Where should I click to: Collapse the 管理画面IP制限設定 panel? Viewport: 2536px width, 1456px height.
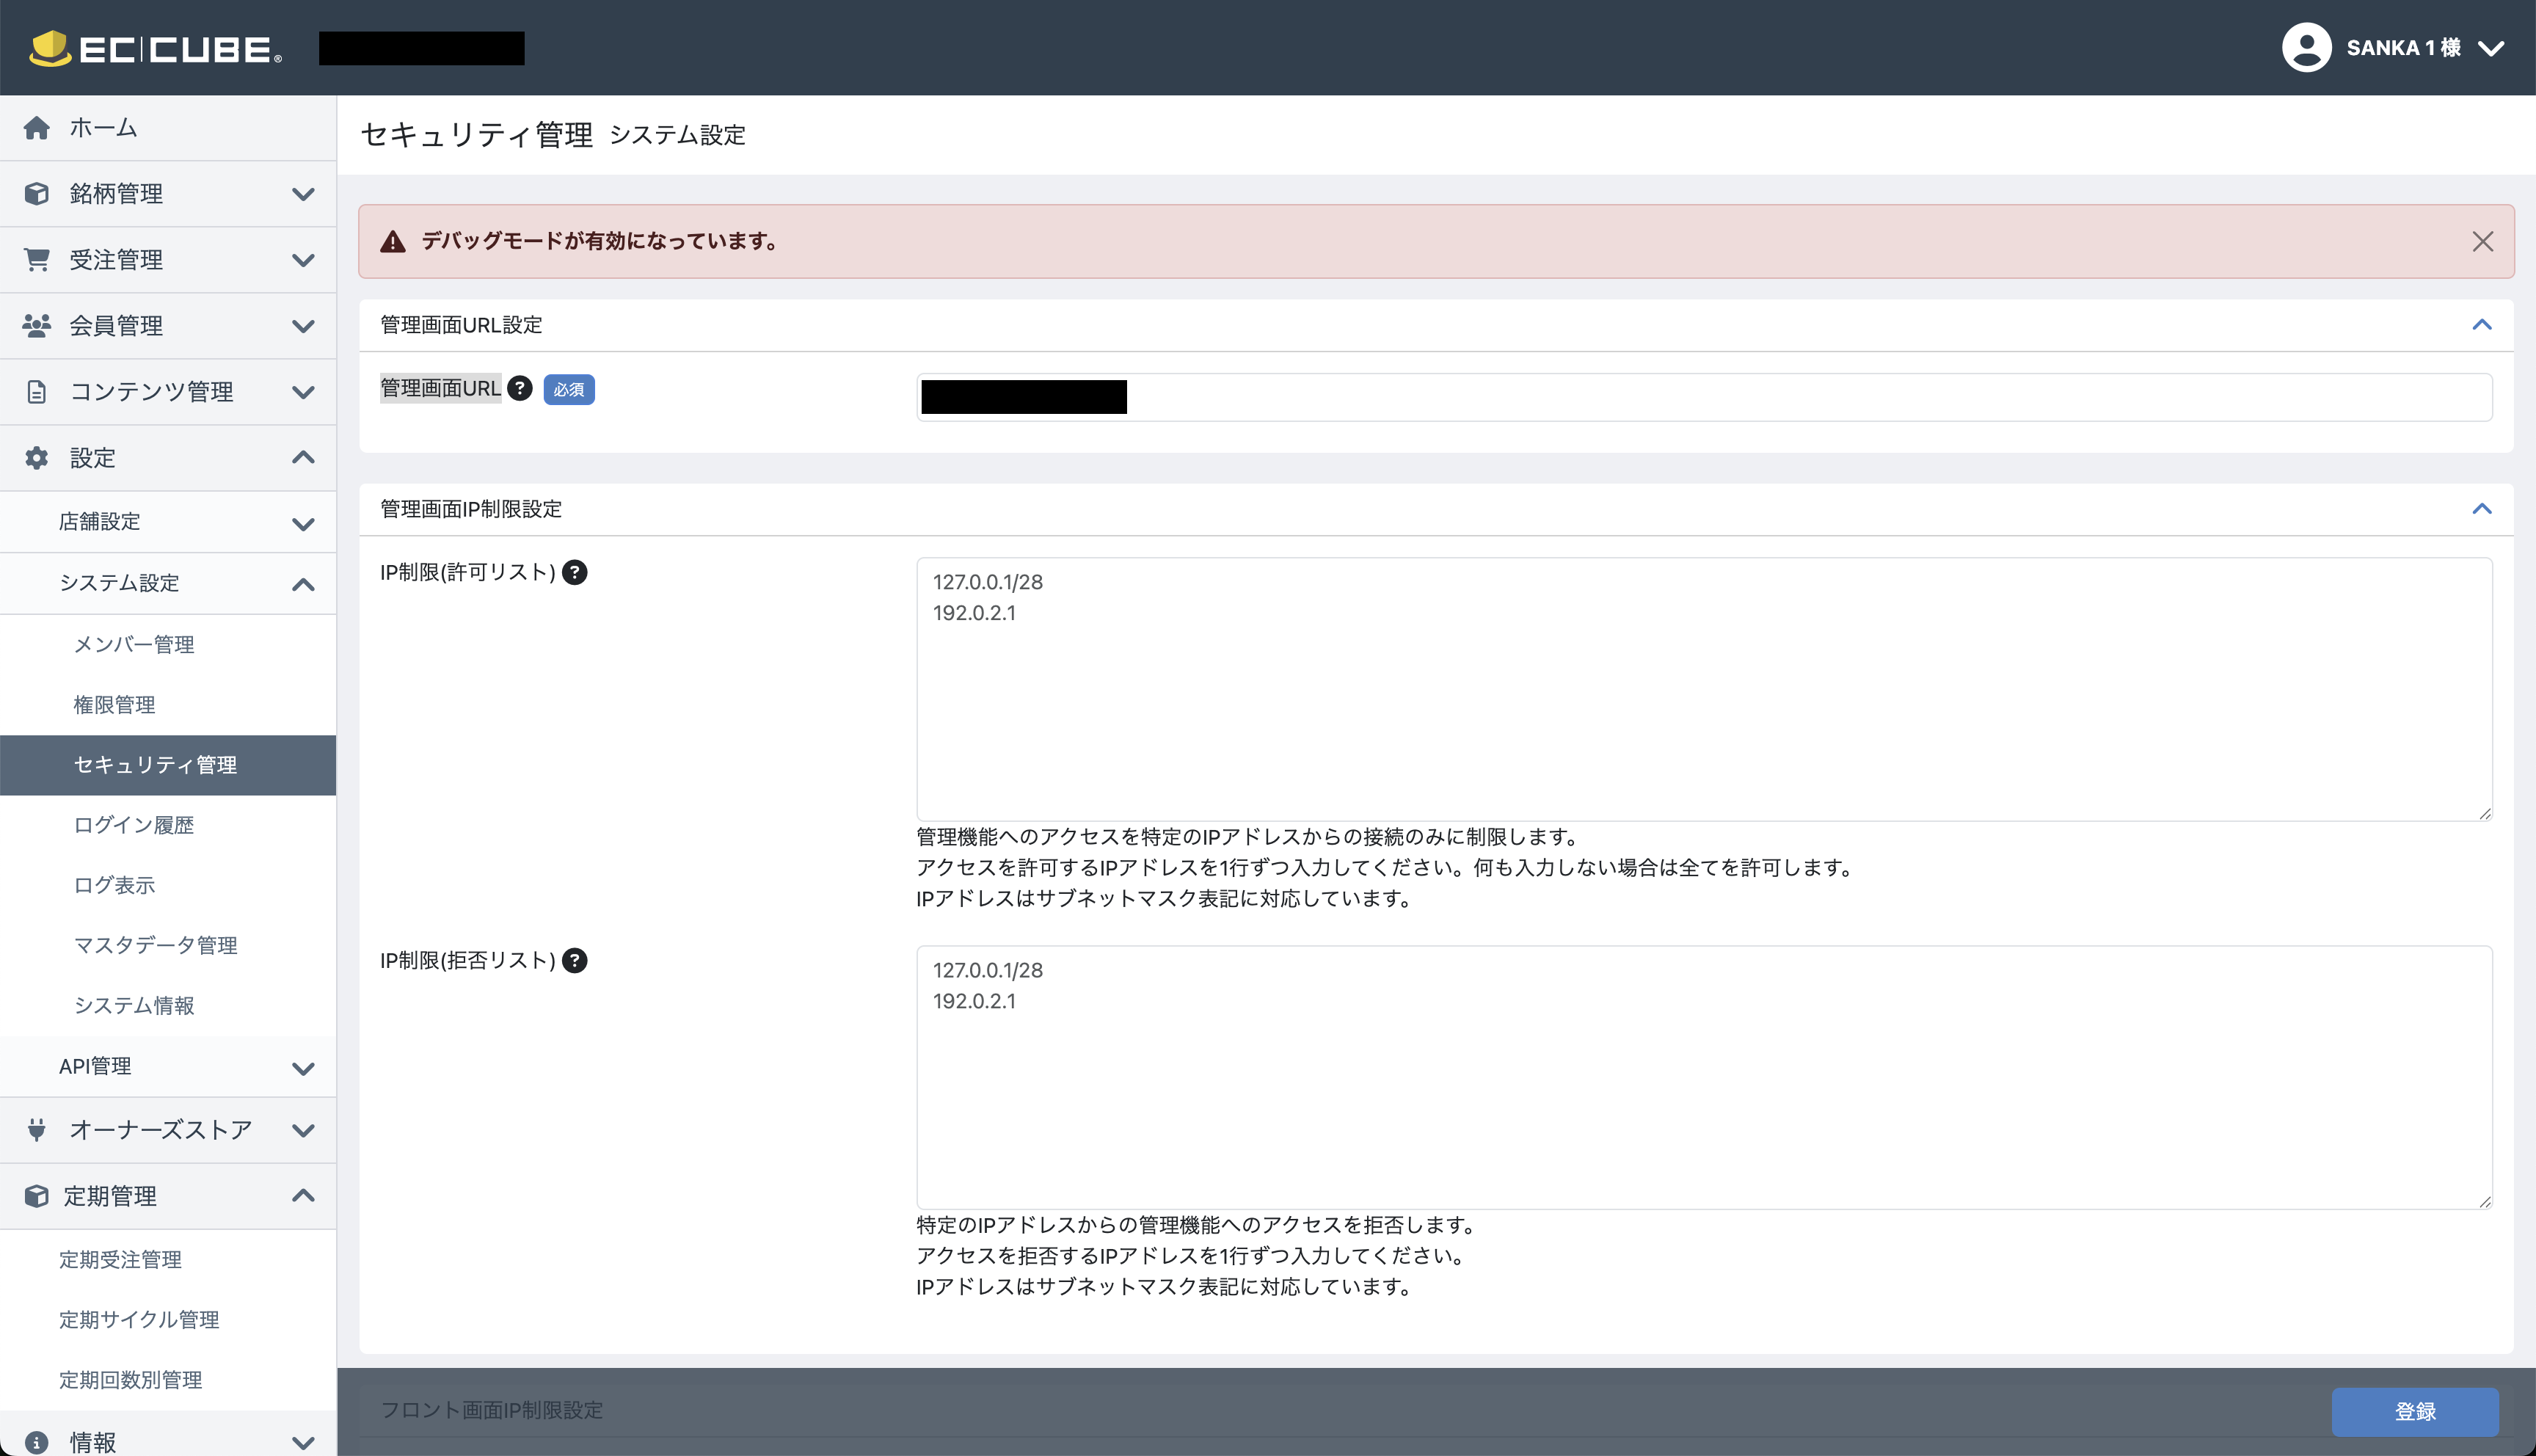2481,509
